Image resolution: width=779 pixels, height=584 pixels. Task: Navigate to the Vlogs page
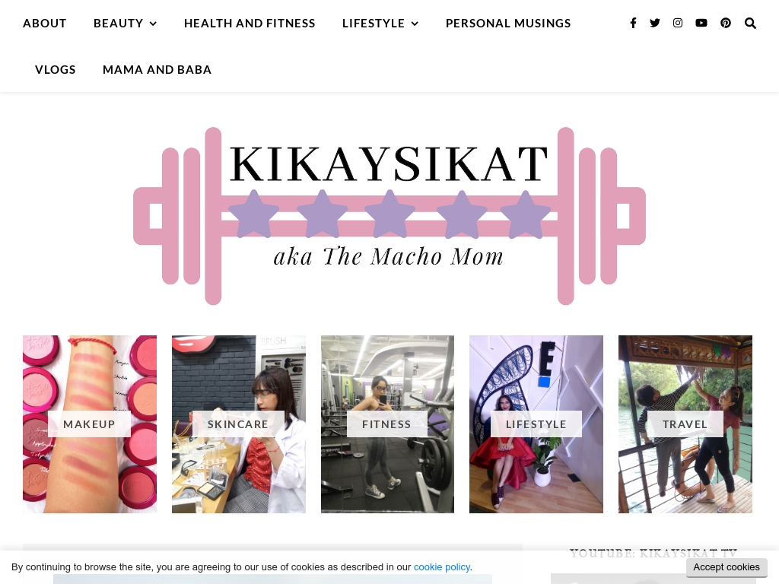tap(55, 69)
